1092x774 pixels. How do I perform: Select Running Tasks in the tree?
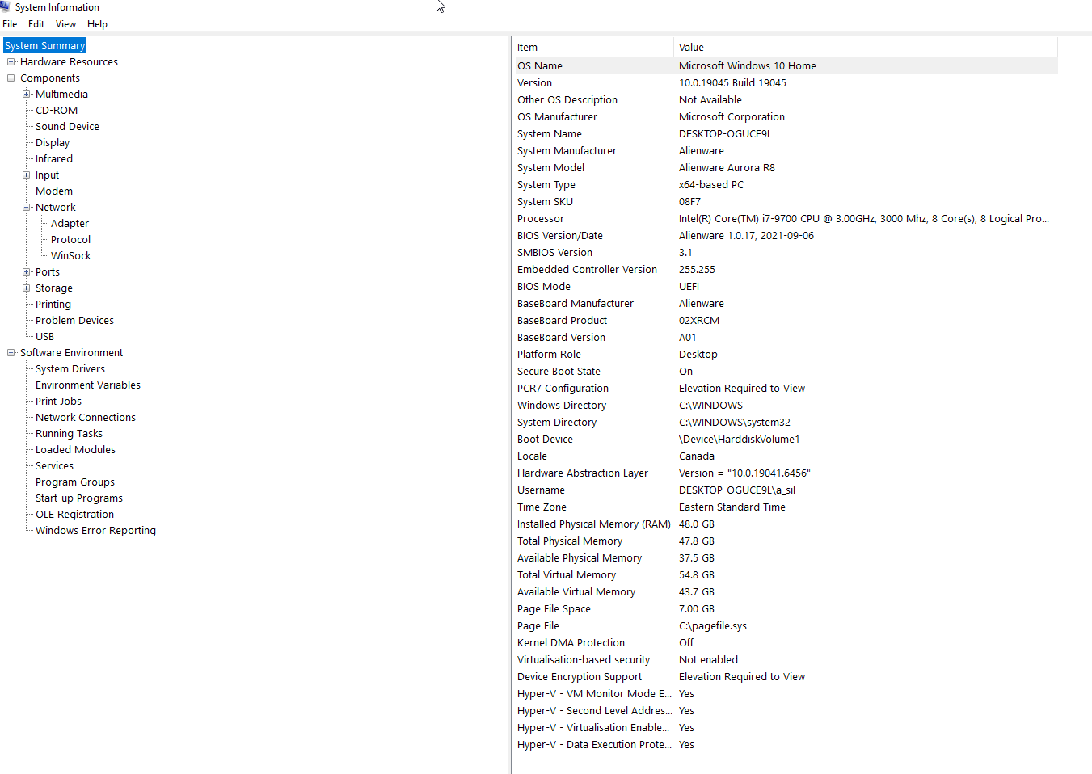[x=69, y=434]
